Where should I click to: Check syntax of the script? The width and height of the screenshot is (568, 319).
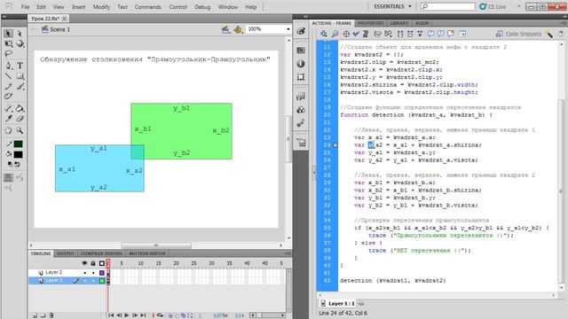[356, 34]
